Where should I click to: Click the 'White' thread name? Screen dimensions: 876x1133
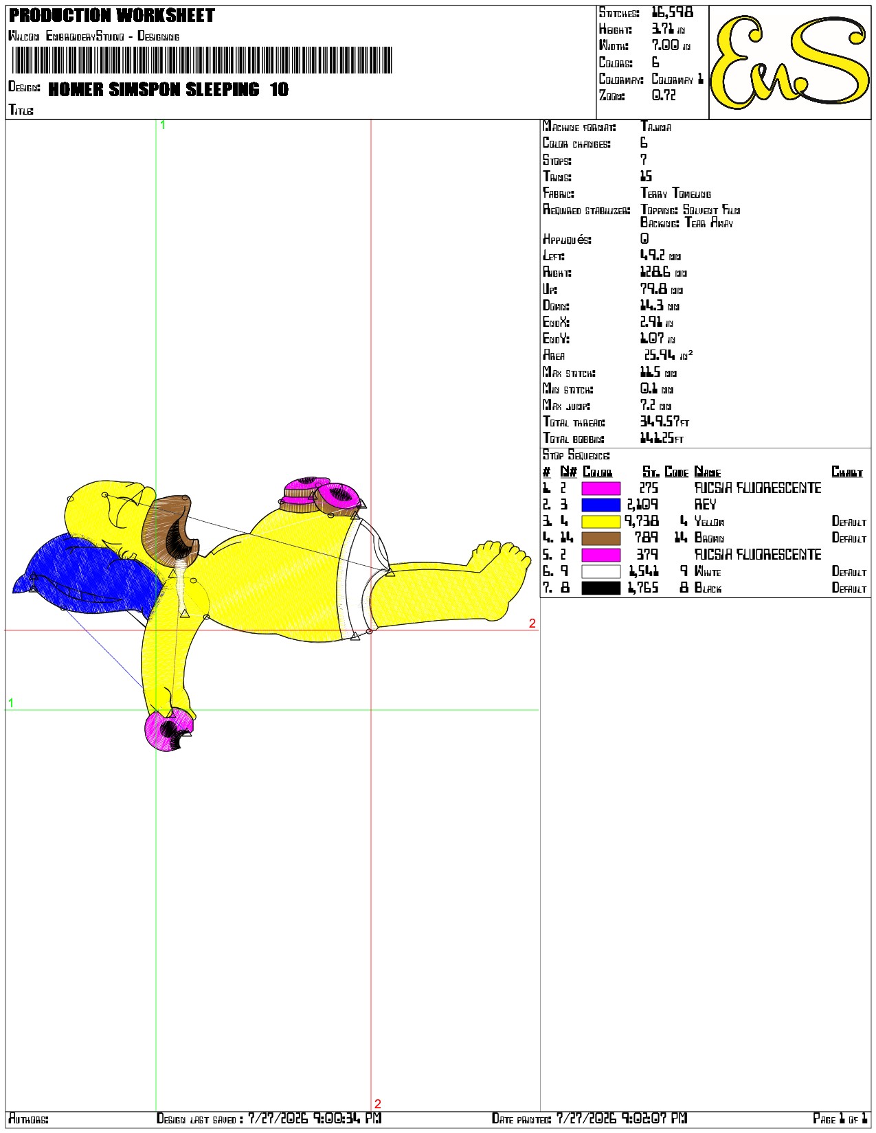point(708,571)
